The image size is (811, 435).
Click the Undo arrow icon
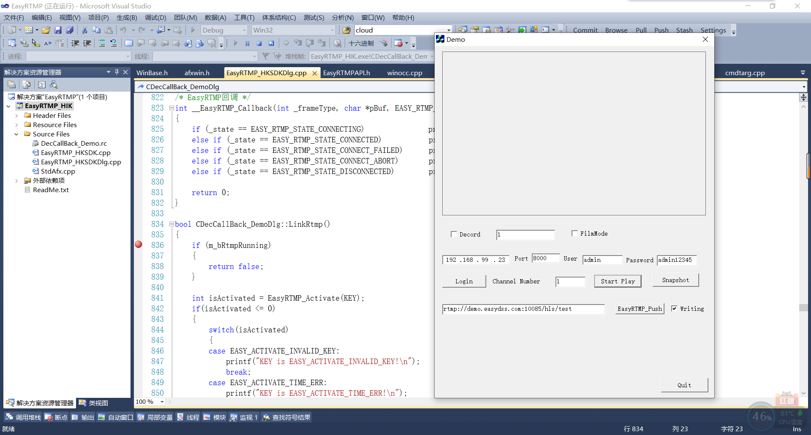pyautogui.click(x=123, y=30)
